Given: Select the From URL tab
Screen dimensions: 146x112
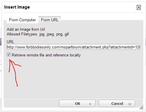Looking at the screenshot, I should point(50,20).
